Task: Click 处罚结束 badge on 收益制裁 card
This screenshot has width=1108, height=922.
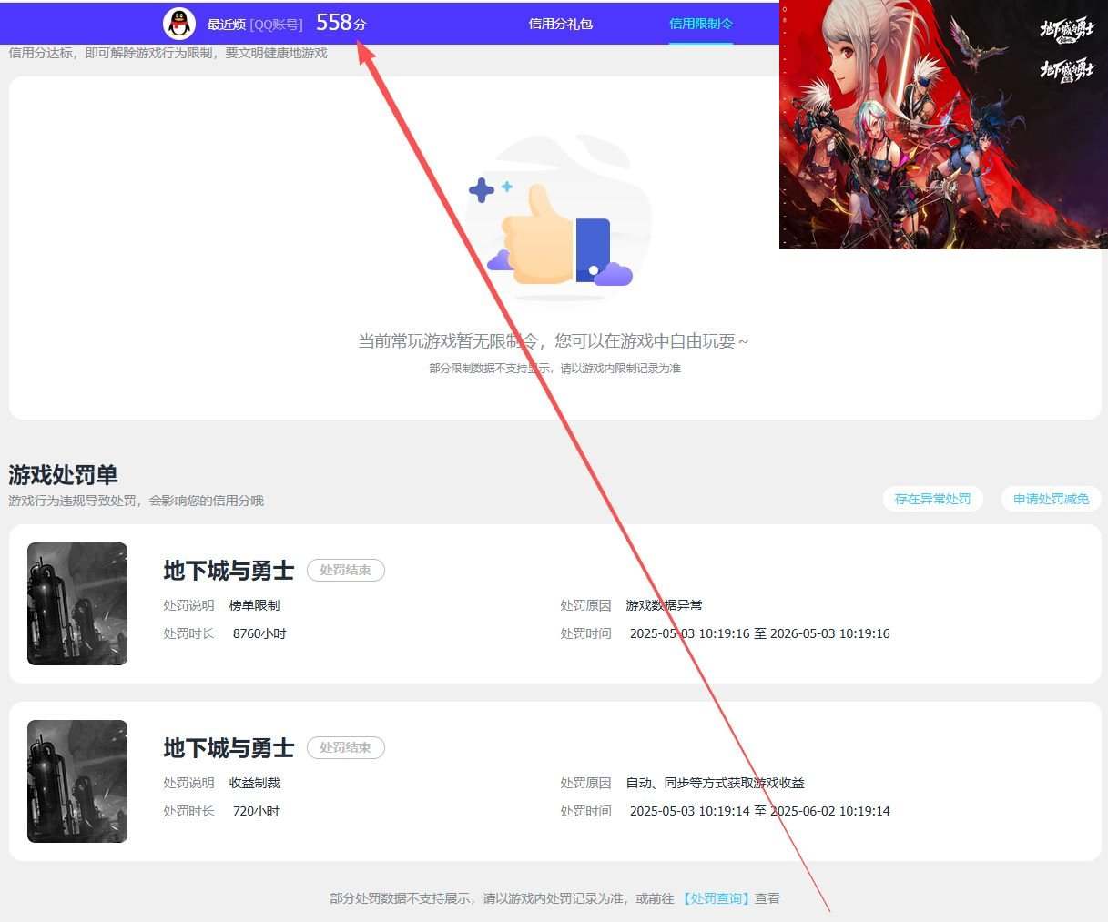Action: coord(346,747)
